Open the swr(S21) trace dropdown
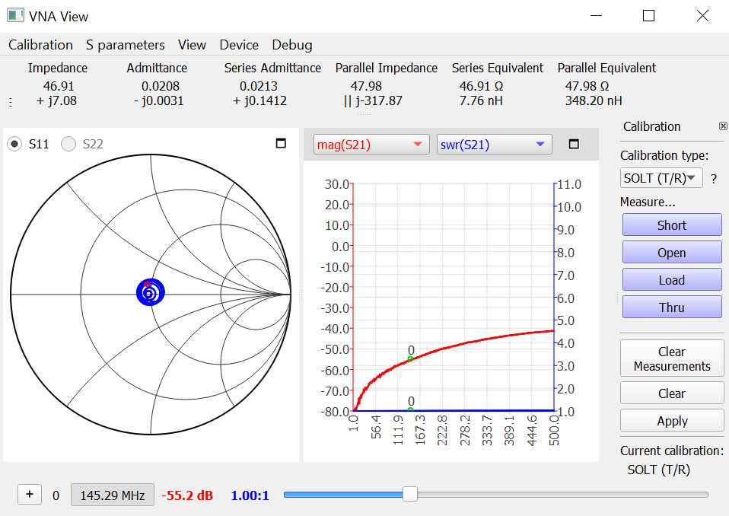The height and width of the screenshot is (516, 729). coord(494,145)
